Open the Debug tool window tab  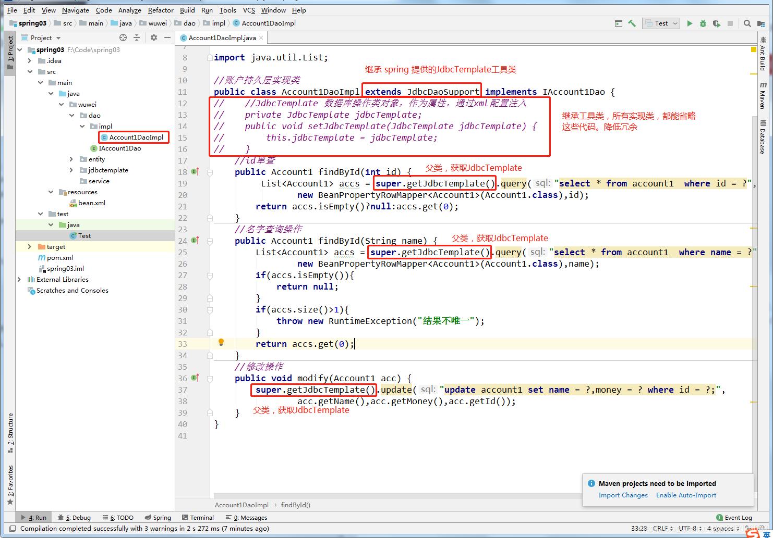coord(74,518)
